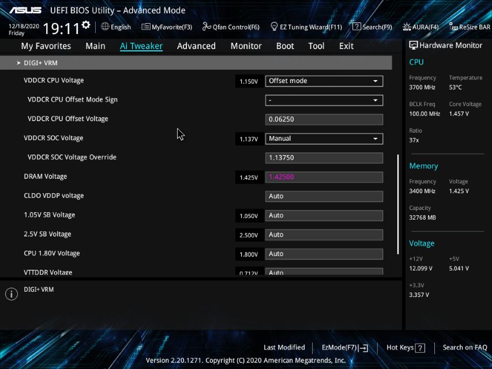Image resolution: width=492 pixels, height=369 pixels.
Task: Click the +3.3V reading 3.357 V
Action: tap(419, 295)
